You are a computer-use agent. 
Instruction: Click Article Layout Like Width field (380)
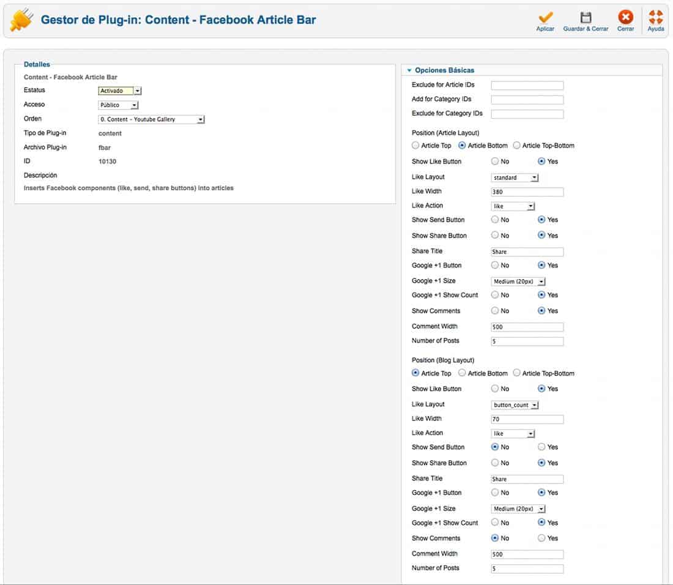(527, 192)
